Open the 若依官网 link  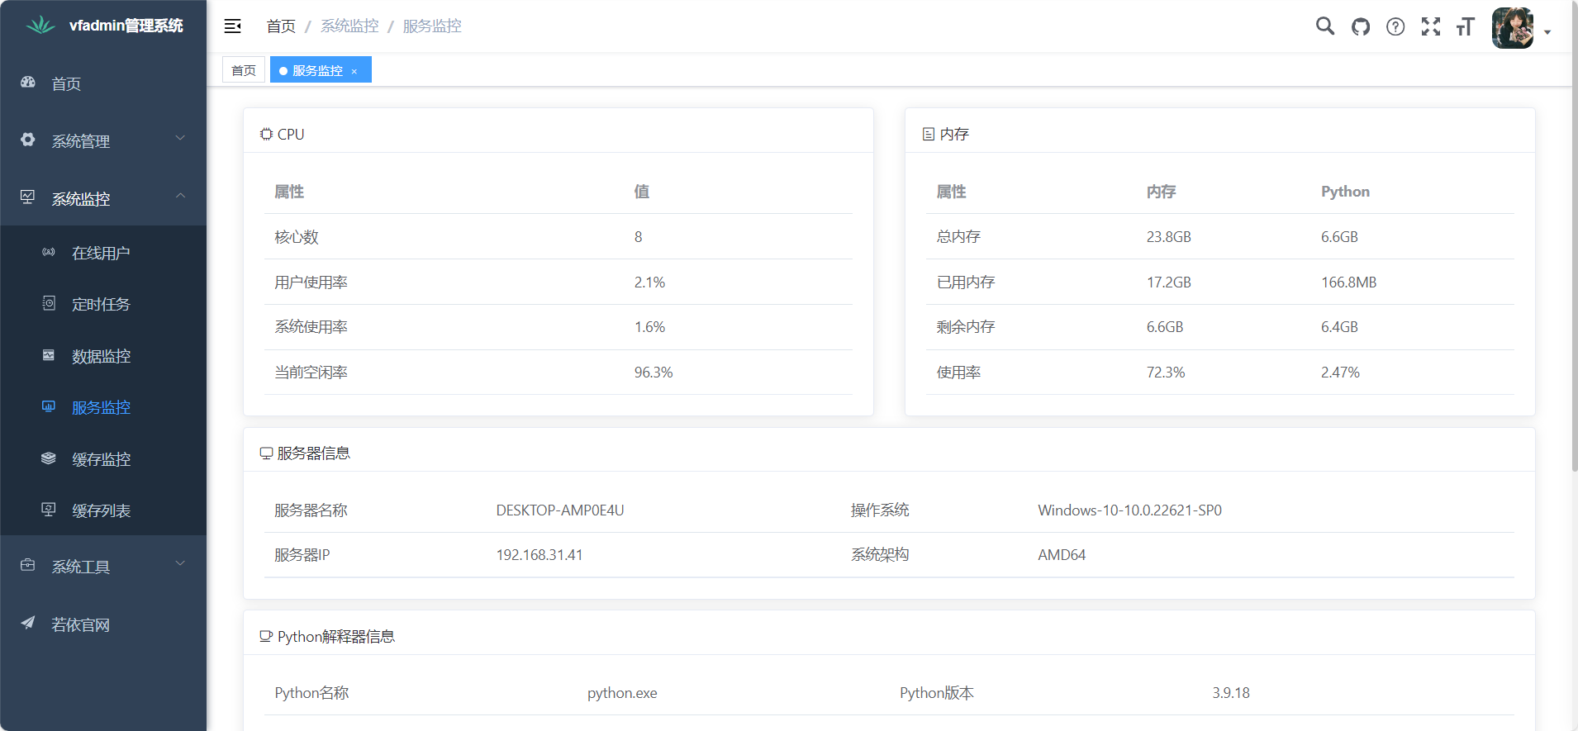[80, 624]
